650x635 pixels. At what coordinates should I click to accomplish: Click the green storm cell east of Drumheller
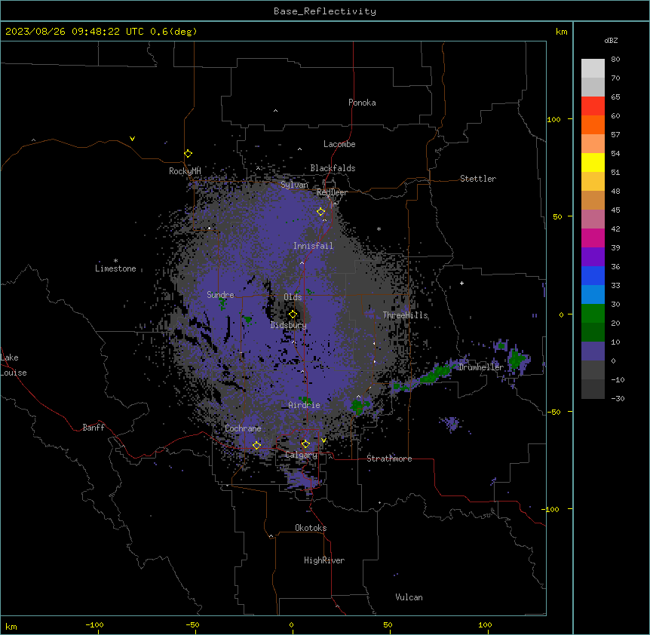[x=516, y=359]
